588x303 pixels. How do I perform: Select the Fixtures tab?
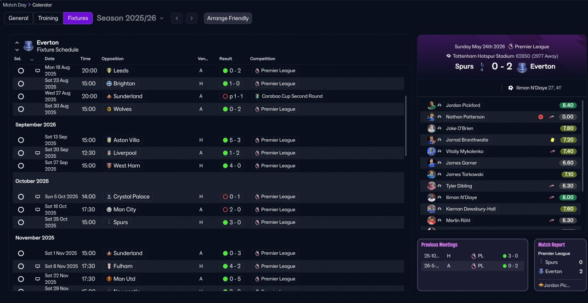click(x=78, y=18)
